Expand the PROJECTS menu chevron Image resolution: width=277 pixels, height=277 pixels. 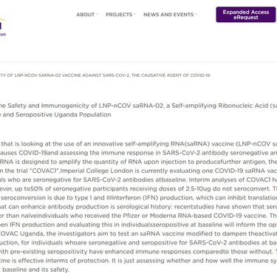tap(135, 14)
